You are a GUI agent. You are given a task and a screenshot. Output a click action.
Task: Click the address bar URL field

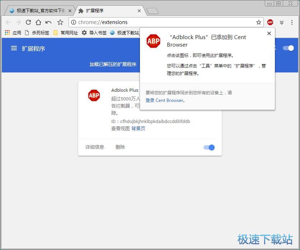tap(166, 22)
